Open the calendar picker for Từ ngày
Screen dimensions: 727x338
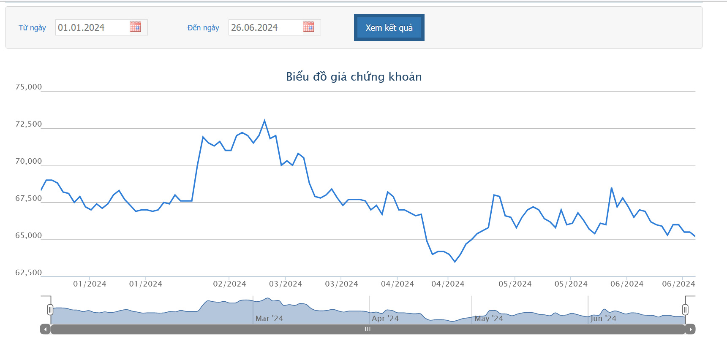click(135, 27)
